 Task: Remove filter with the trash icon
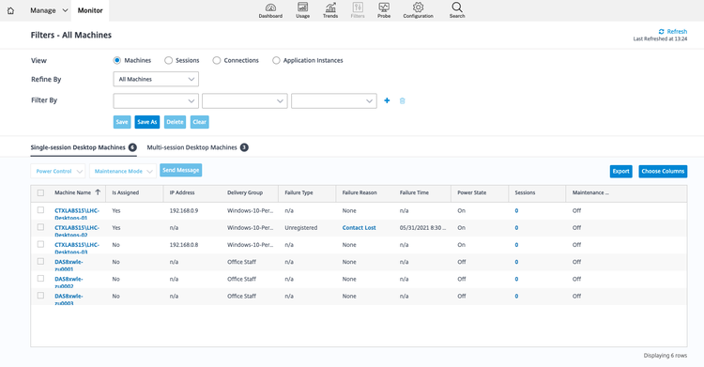(x=403, y=100)
